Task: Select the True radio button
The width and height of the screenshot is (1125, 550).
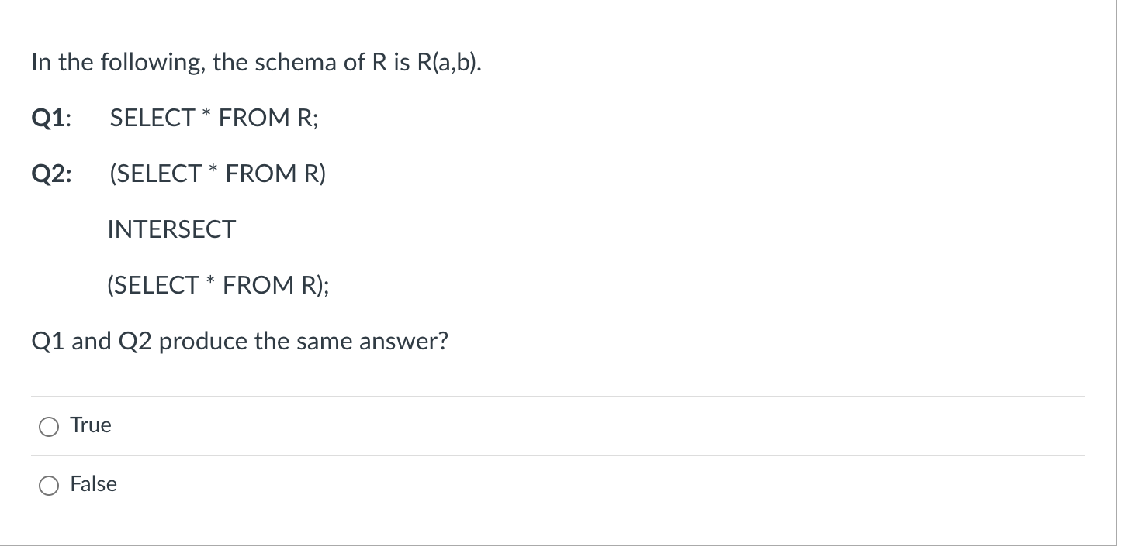Action: click(x=48, y=425)
